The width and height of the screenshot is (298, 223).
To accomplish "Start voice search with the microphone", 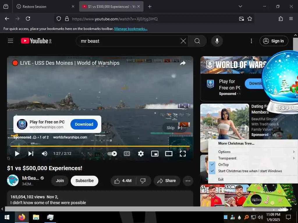I will (217, 41).
